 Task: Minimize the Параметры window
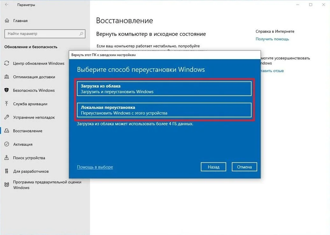[x=298, y=5]
